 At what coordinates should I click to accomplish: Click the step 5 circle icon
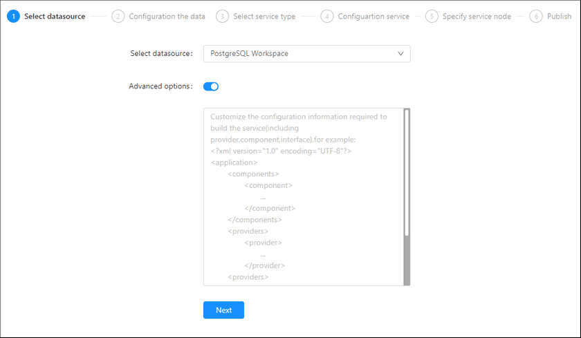(x=432, y=17)
